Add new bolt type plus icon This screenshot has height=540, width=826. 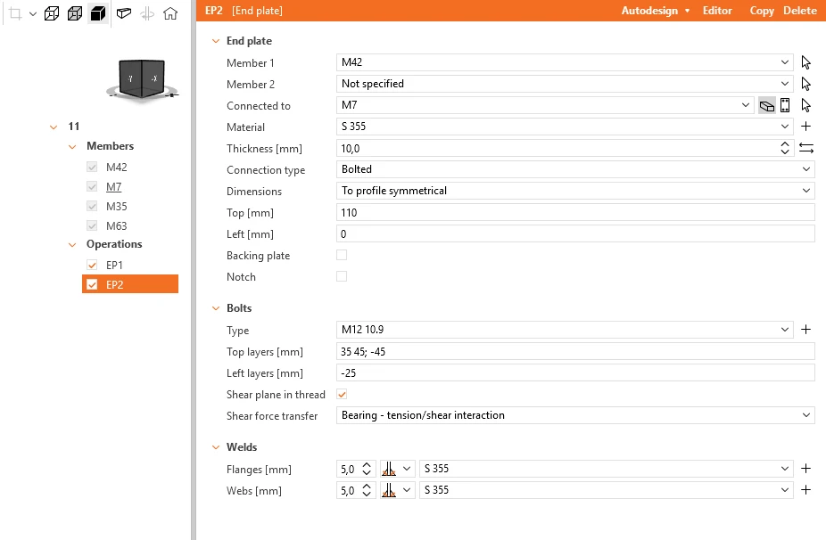[x=806, y=330]
